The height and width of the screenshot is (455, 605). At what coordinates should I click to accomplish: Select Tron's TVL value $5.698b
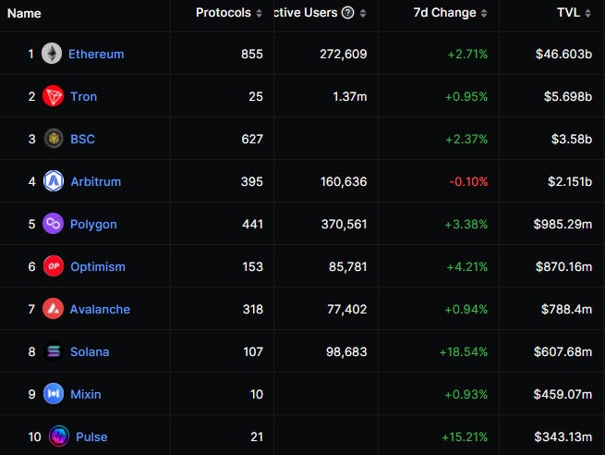[x=568, y=96]
